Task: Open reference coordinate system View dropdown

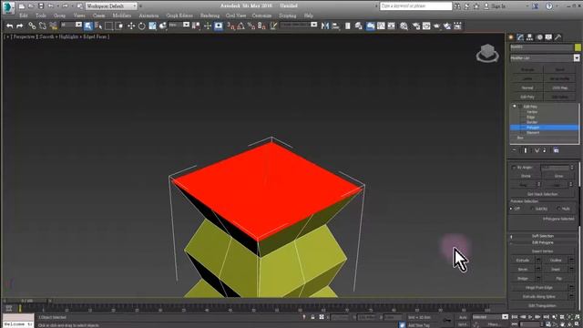Action: click(179, 25)
